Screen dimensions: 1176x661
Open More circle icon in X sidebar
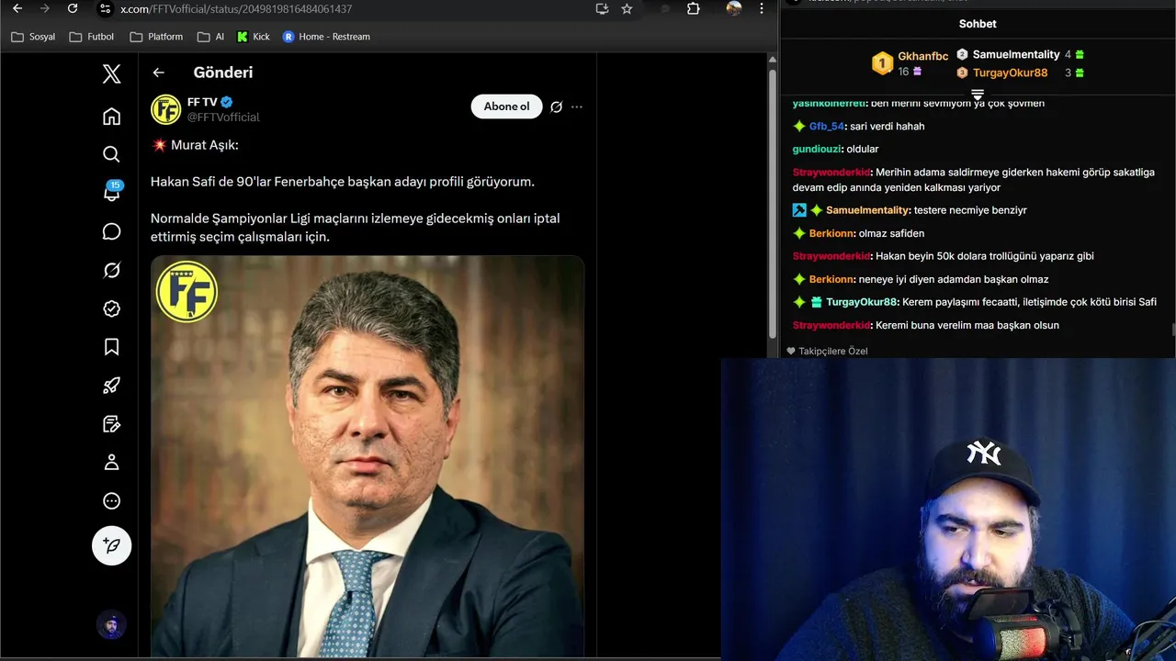coord(111,501)
